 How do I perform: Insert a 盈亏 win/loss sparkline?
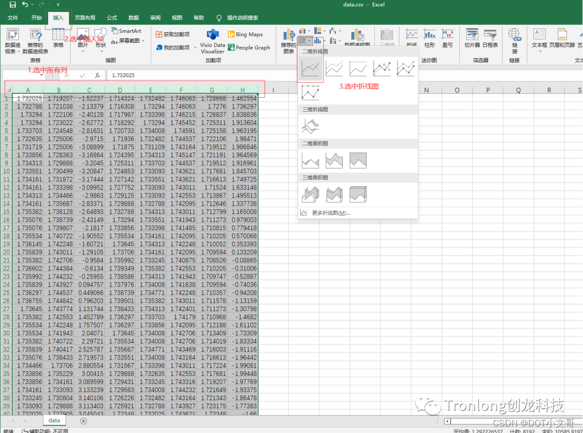[448, 38]
